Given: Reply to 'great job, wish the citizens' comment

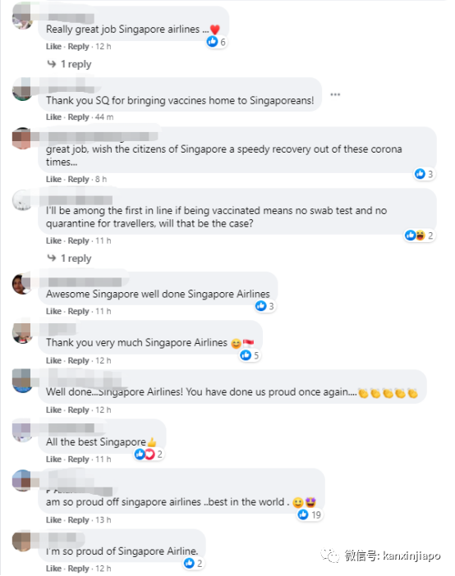Looking at the screenshot, I should point(78,179).
